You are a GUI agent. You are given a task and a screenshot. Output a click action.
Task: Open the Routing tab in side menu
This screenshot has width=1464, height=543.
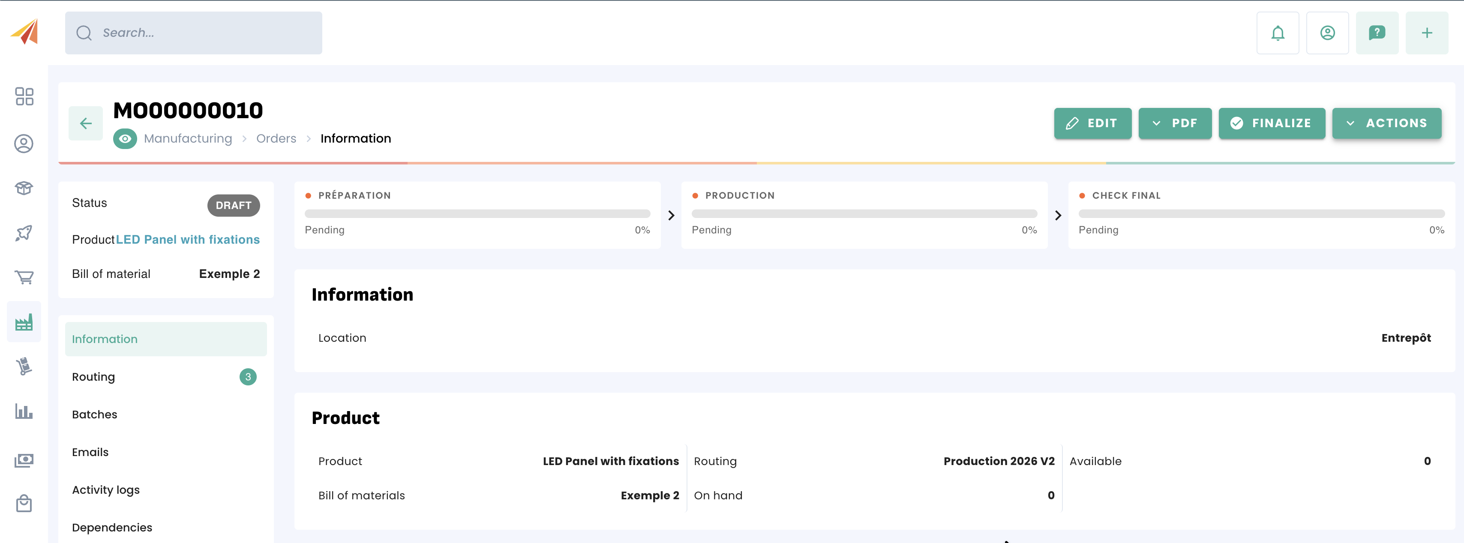coord(94,376)
